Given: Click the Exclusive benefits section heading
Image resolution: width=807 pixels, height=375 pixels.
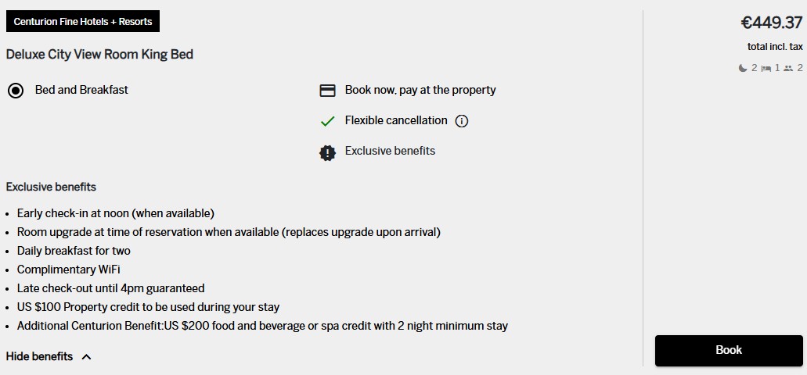Looking at the screenshot, I should (x=51, y=187).
